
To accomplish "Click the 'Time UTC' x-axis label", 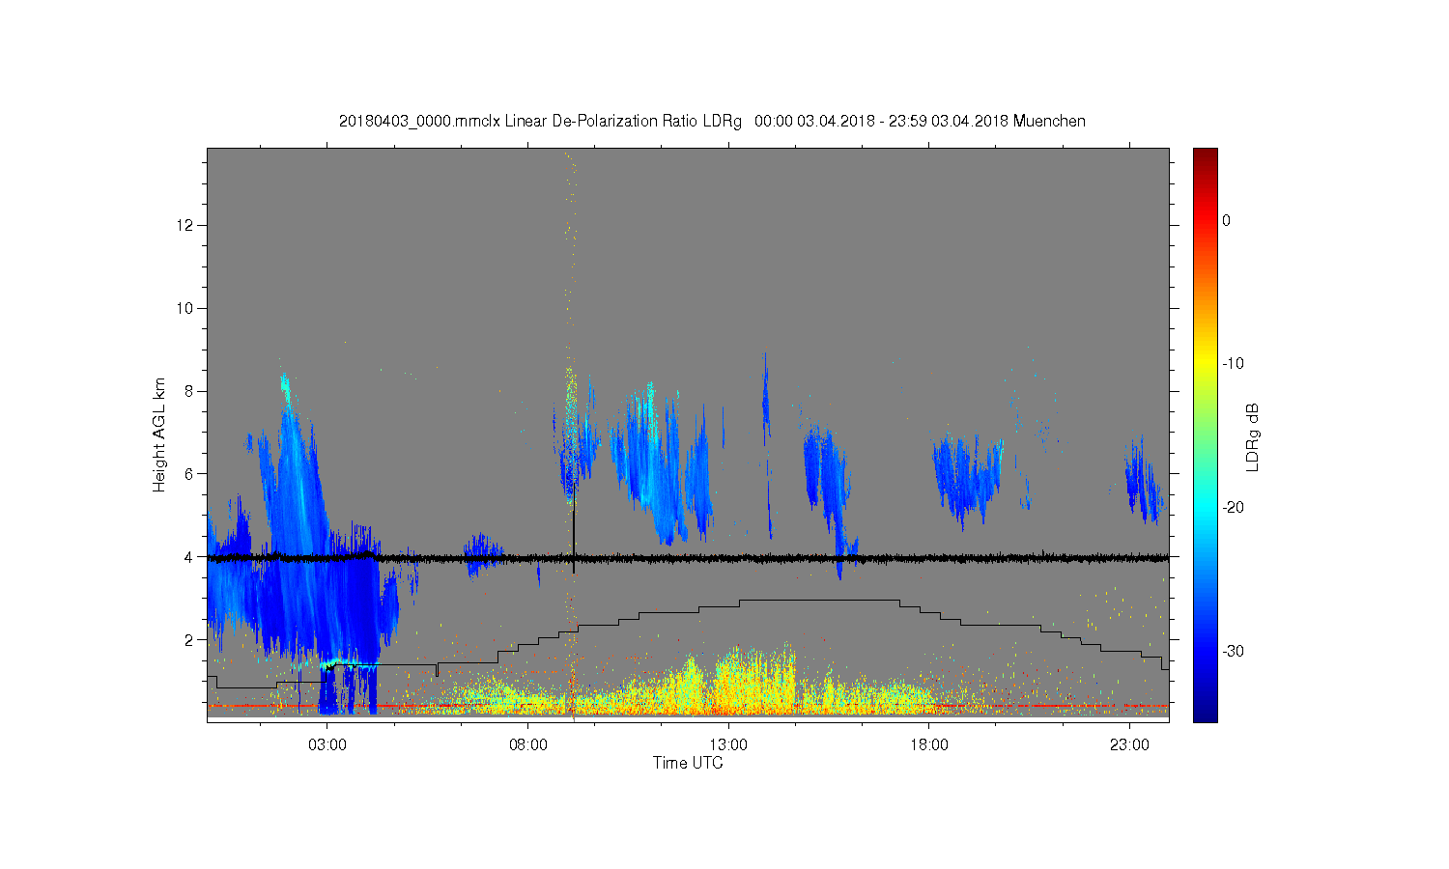I will [688, 763].
